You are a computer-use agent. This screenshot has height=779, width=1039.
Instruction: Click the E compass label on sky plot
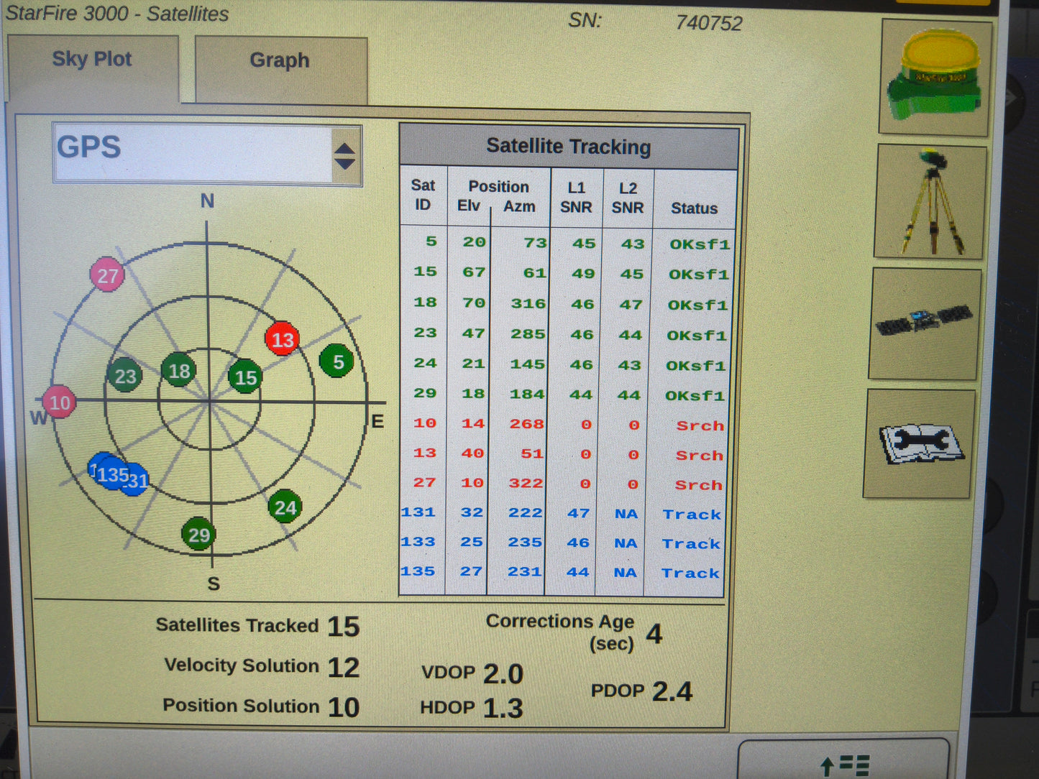[x=377, y=421]
